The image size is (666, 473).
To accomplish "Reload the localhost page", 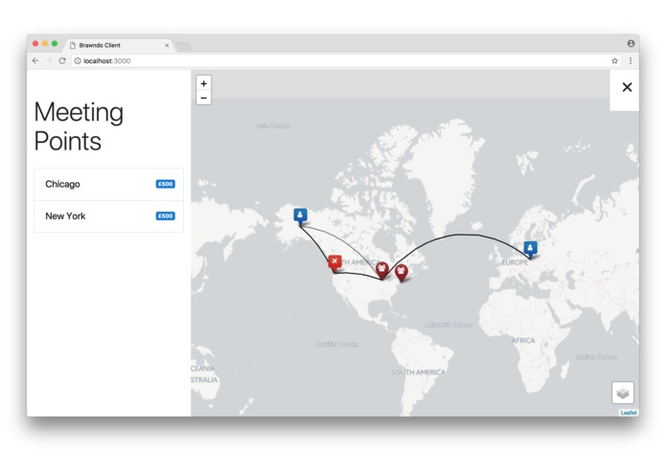I will coord(62,60).
